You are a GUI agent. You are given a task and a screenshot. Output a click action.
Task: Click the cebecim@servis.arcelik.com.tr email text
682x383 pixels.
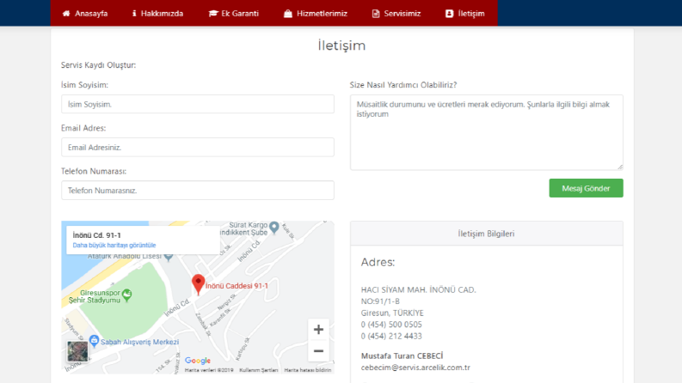pos(415,368)
